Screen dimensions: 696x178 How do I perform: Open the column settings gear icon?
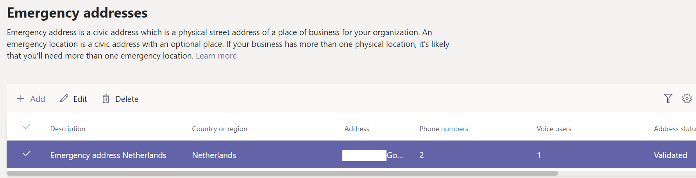click(x=687, y=98)
